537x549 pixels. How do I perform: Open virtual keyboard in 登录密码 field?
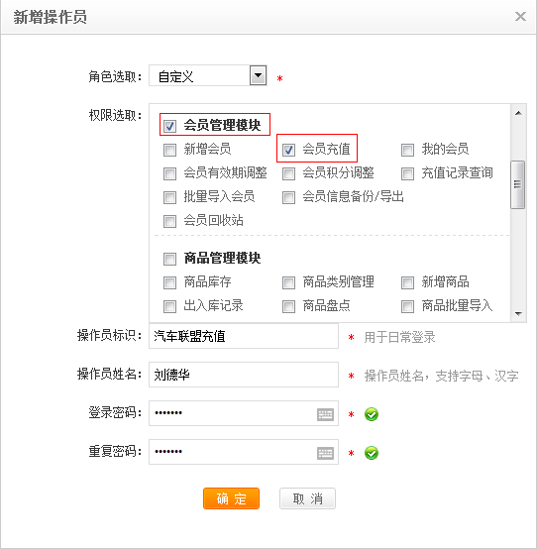click(x=325, y=414)
